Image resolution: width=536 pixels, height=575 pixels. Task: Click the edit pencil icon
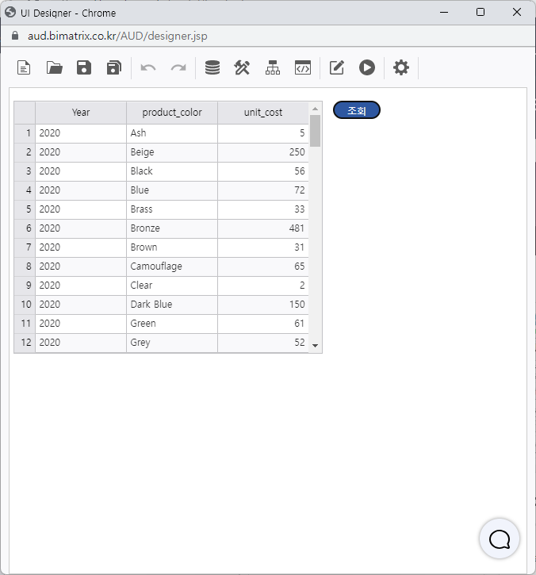(337, 67)
